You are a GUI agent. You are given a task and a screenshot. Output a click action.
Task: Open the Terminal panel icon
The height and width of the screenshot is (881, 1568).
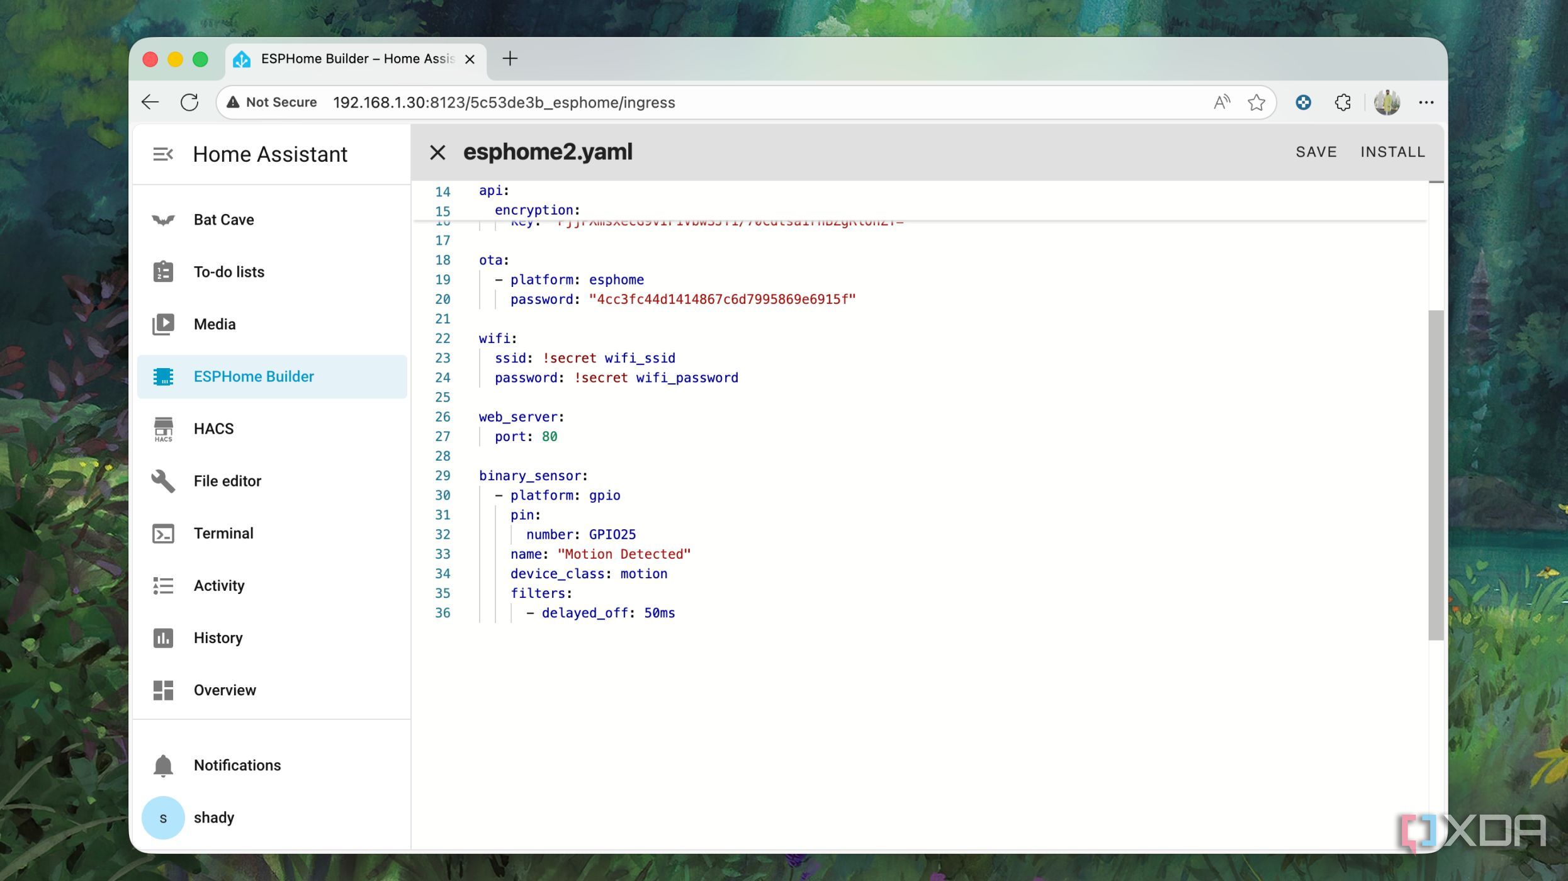click(x=163, y=533)
